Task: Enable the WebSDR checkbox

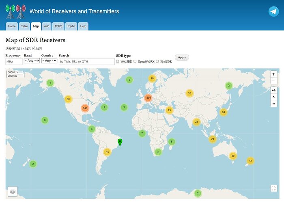Action: pyautogui.click(x=118, y=61)
